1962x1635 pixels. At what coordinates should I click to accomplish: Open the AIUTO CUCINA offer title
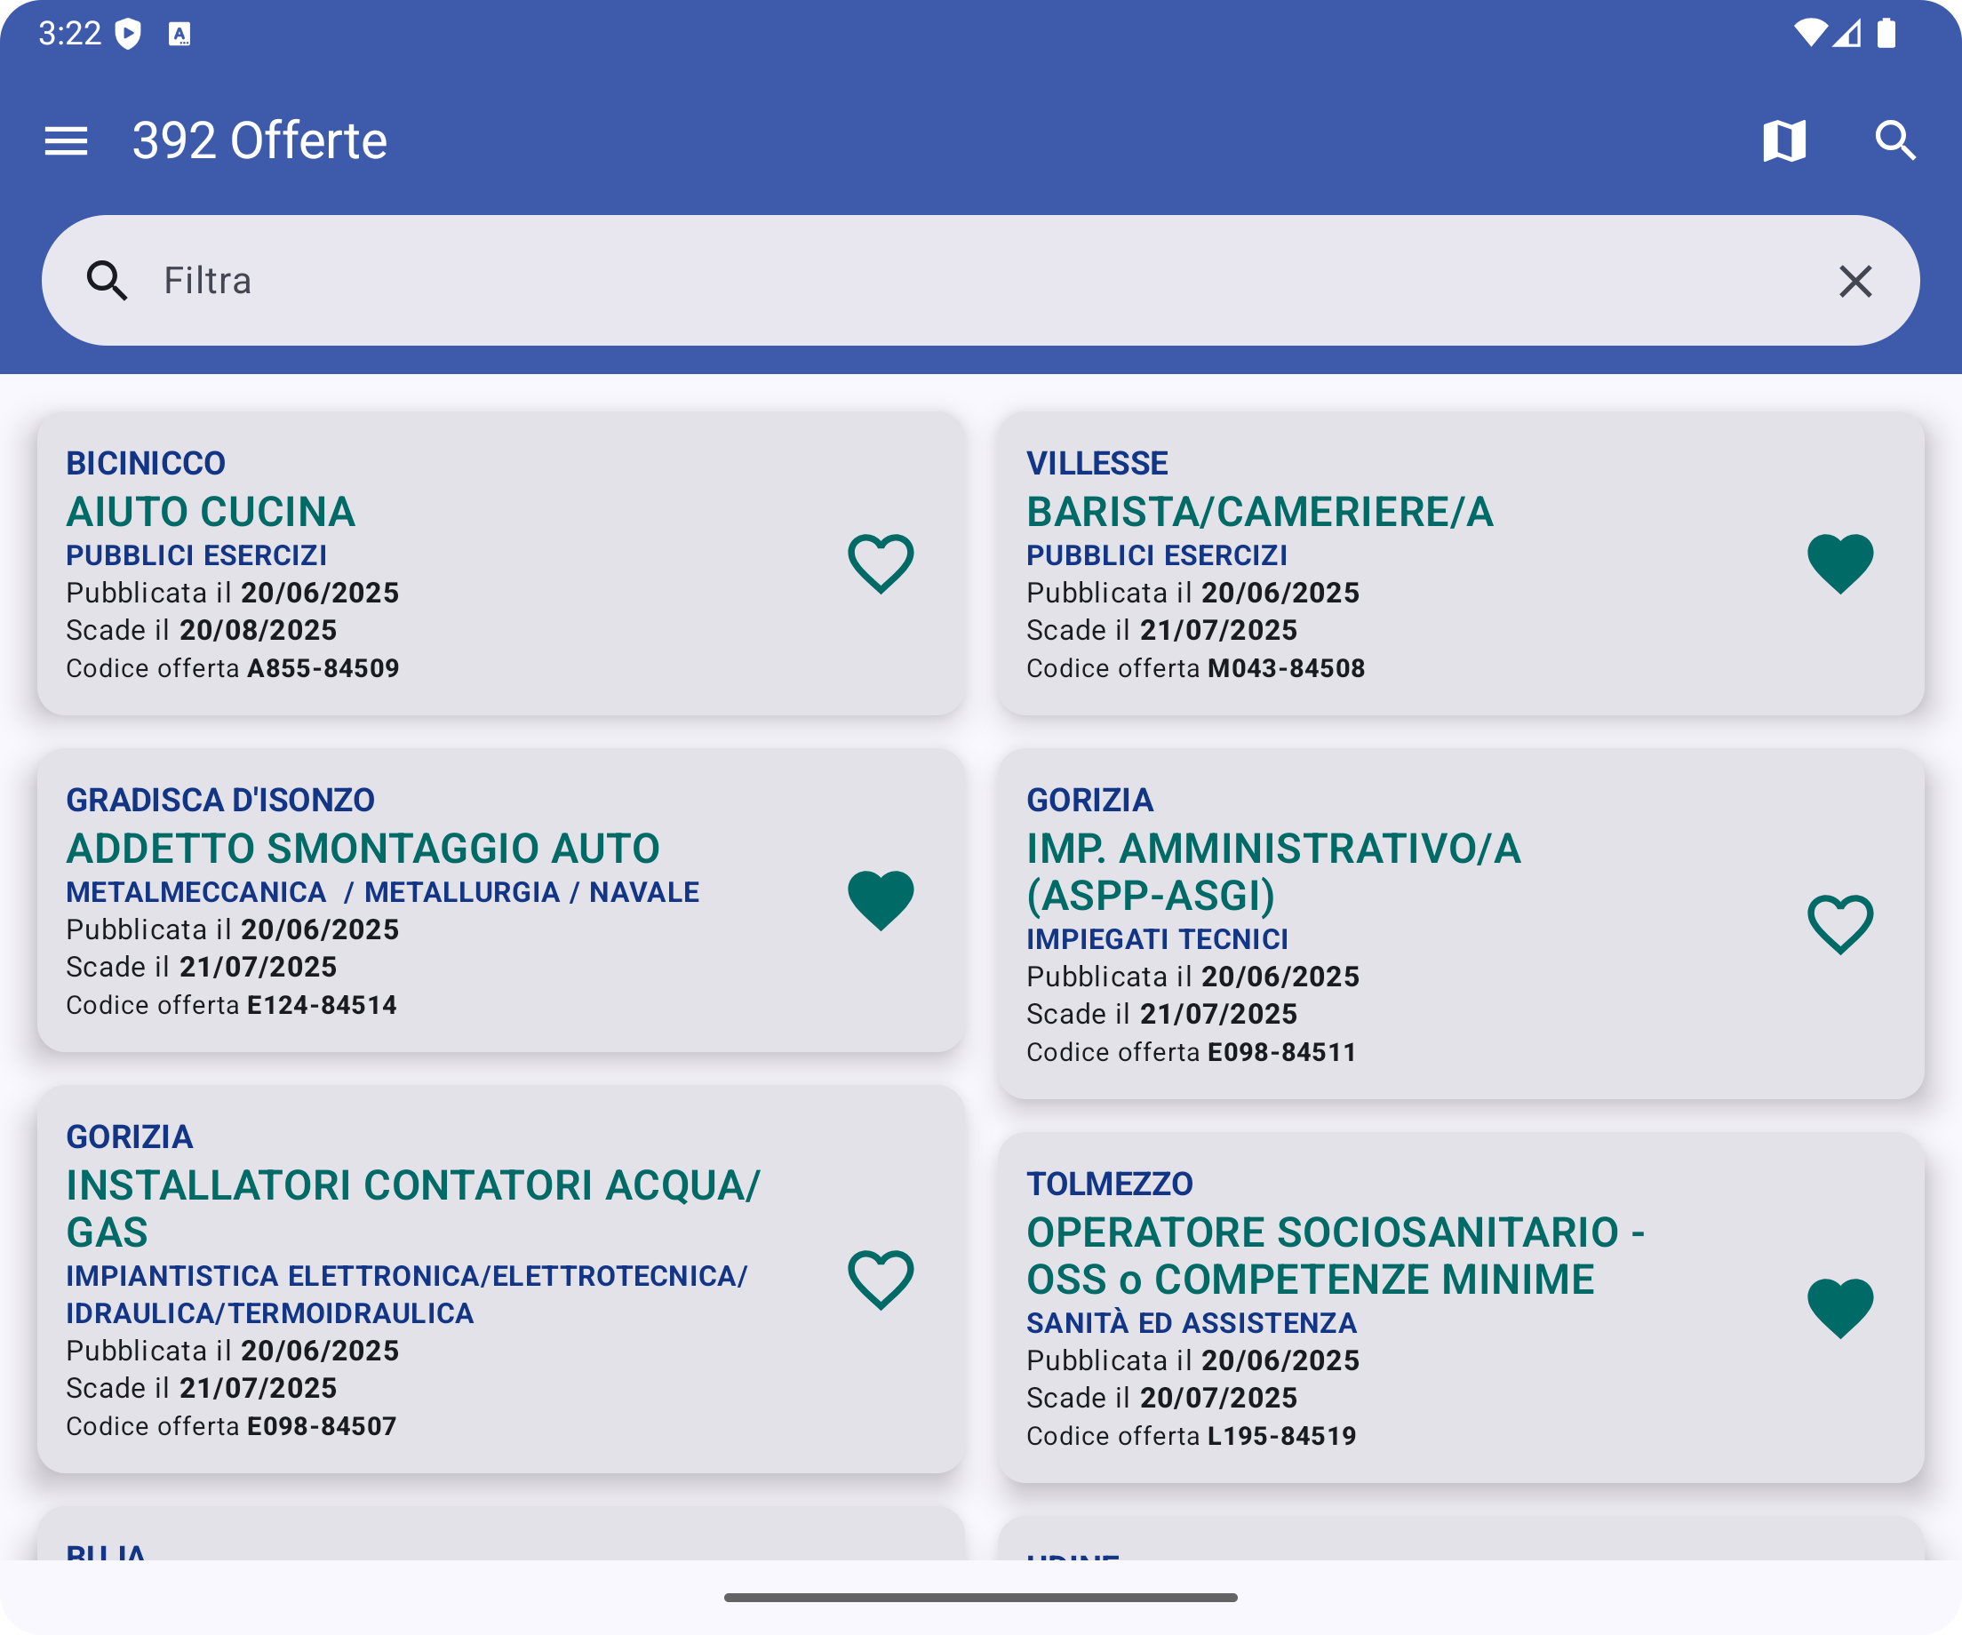point(211,512)
